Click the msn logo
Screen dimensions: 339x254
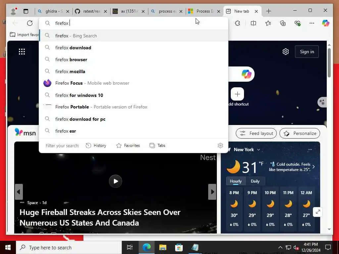[25, 132]
